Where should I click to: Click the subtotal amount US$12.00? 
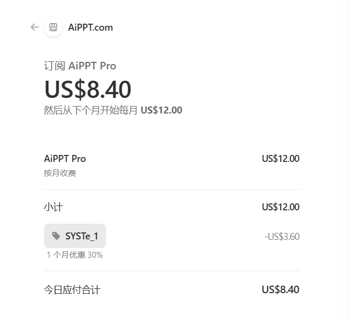click(x=280, y=207)
